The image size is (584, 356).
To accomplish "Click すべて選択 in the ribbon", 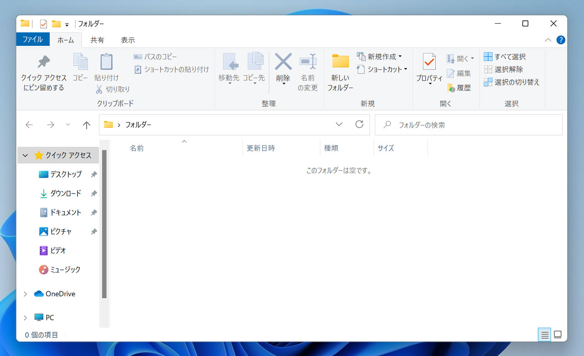I will 505,57.
